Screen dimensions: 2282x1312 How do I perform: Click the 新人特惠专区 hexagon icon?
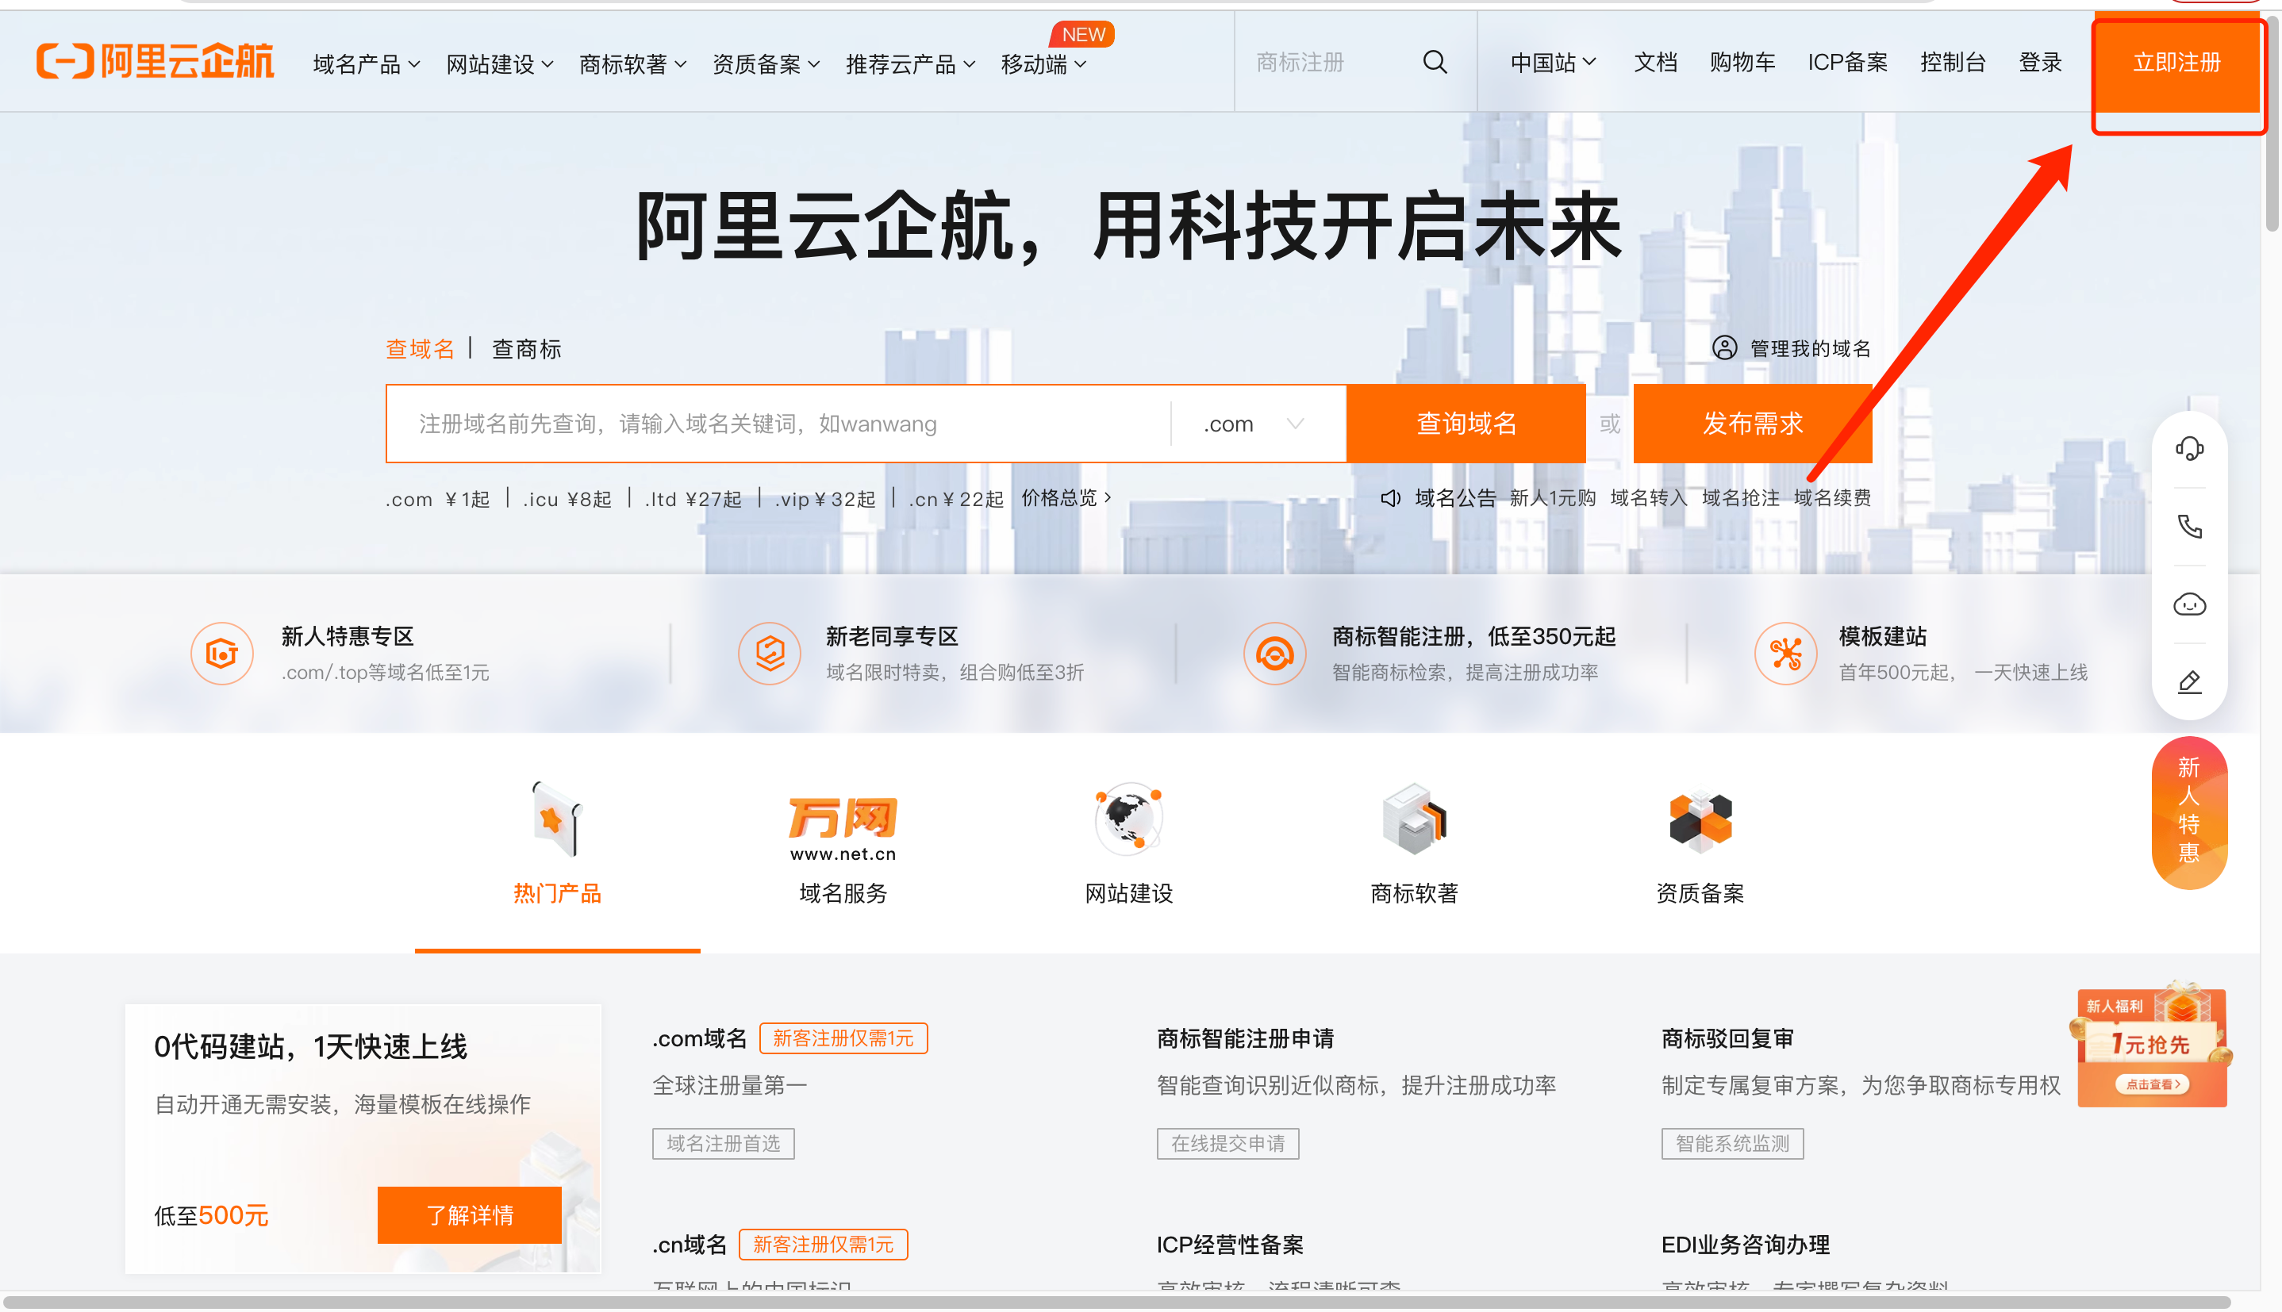click(x=221, y=654)
